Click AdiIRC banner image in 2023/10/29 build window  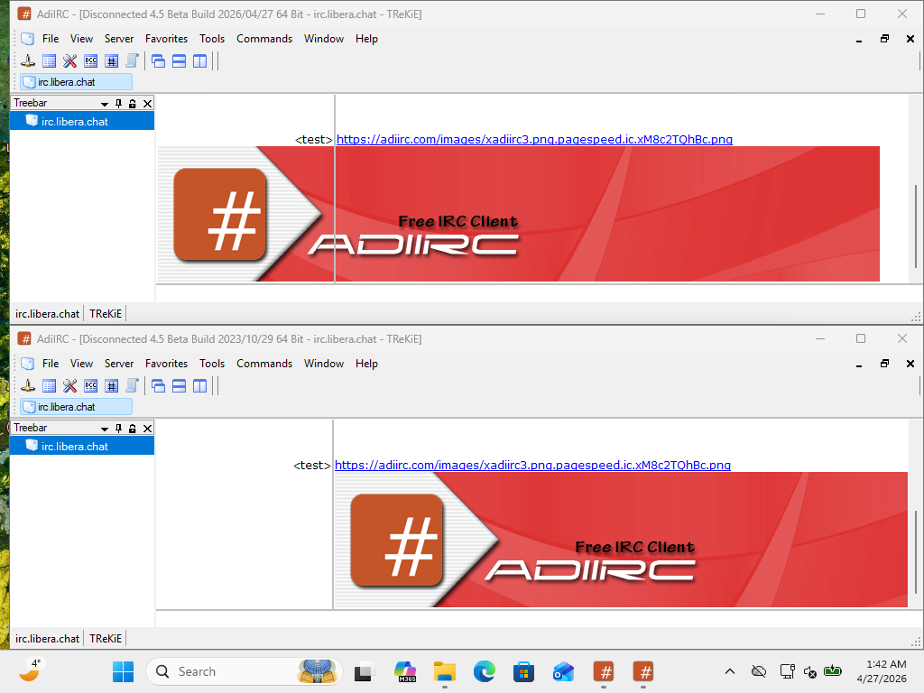point(621,540)
